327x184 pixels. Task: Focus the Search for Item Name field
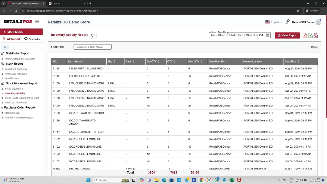click(92, 47)
